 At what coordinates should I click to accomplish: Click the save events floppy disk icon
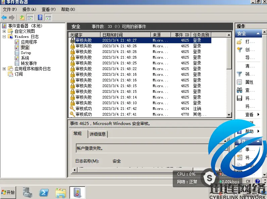(239, 98)
